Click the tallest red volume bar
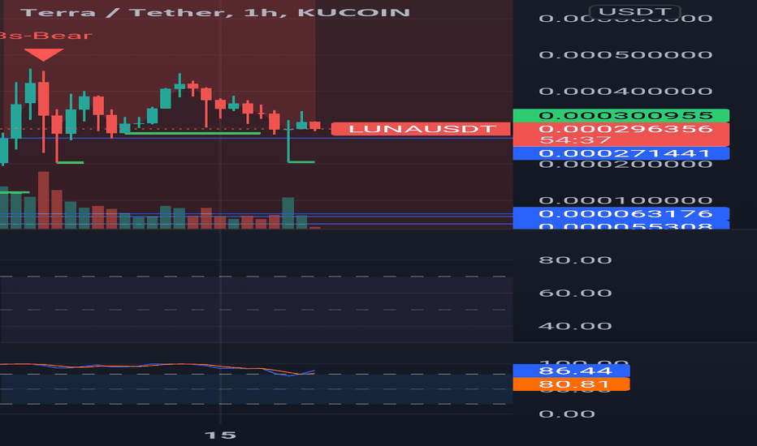The image size is (757, 446). tap(43, 200)
